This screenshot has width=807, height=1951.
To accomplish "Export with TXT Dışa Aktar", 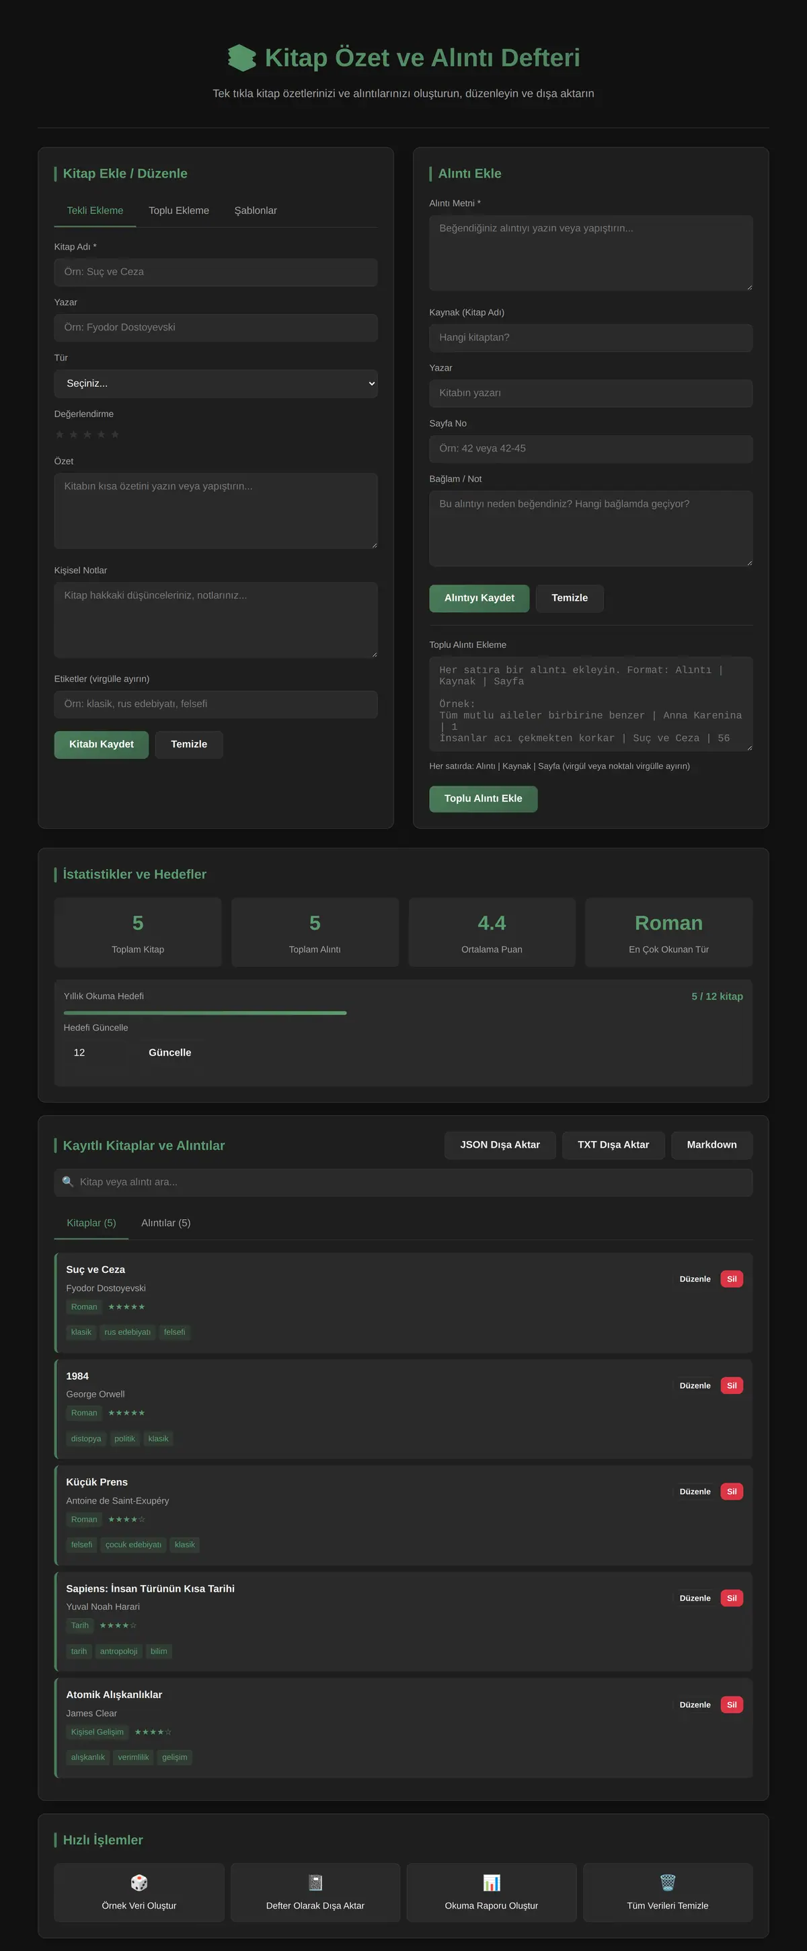I will (613, 1145).
